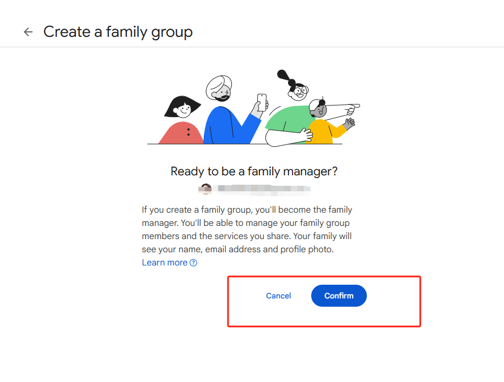The height and width of the screenshot is (382, 504).
Task: Click 'Ready to be a family manager?' heading
Action: pyautogui.click(x=254, y=171)
